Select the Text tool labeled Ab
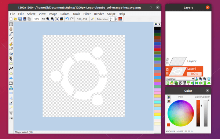 coord(11,78)
